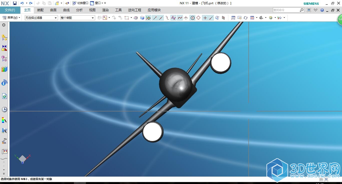Toggle the existing point plus snap option

(x=205, y=18)
